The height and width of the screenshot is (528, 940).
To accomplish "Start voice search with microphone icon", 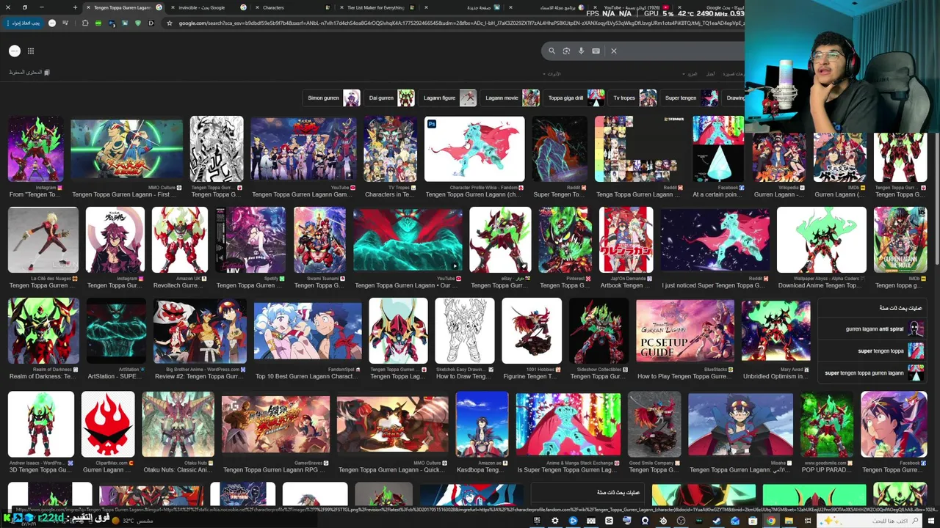I will 581,51.
